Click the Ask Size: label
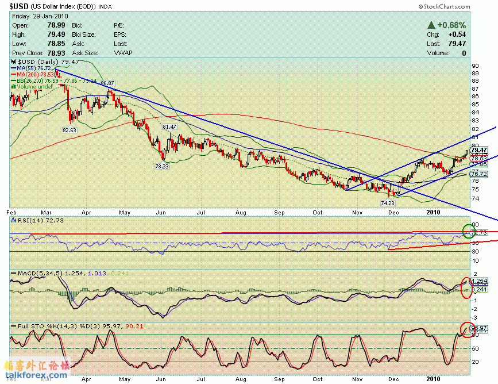The width and height of the screenshot is (498, 384). (85, 53)
